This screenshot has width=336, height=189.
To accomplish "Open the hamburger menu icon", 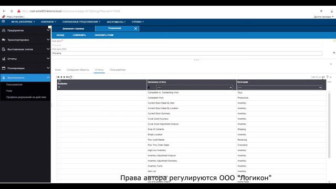I will (x=3, y=22).
